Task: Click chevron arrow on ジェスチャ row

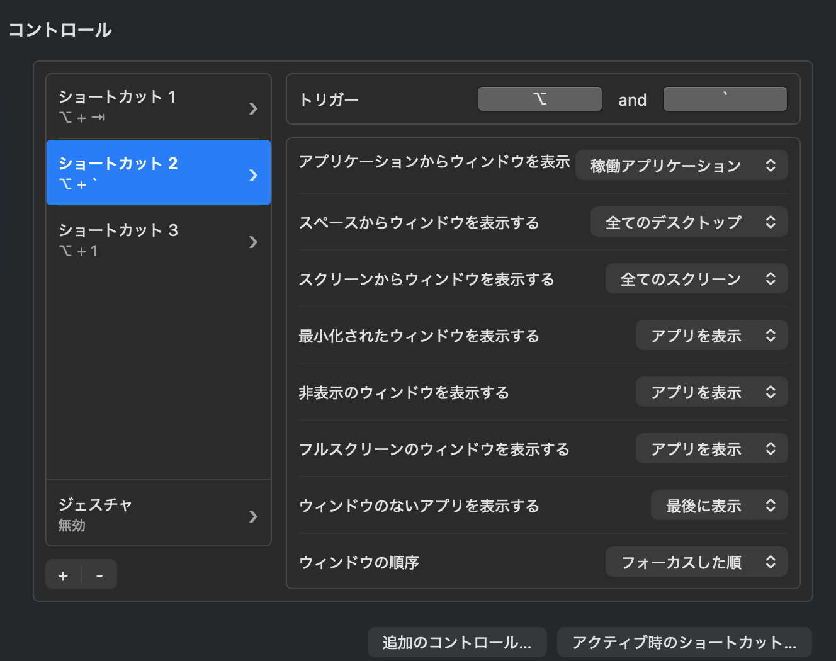Action: (x=253, y=516)
